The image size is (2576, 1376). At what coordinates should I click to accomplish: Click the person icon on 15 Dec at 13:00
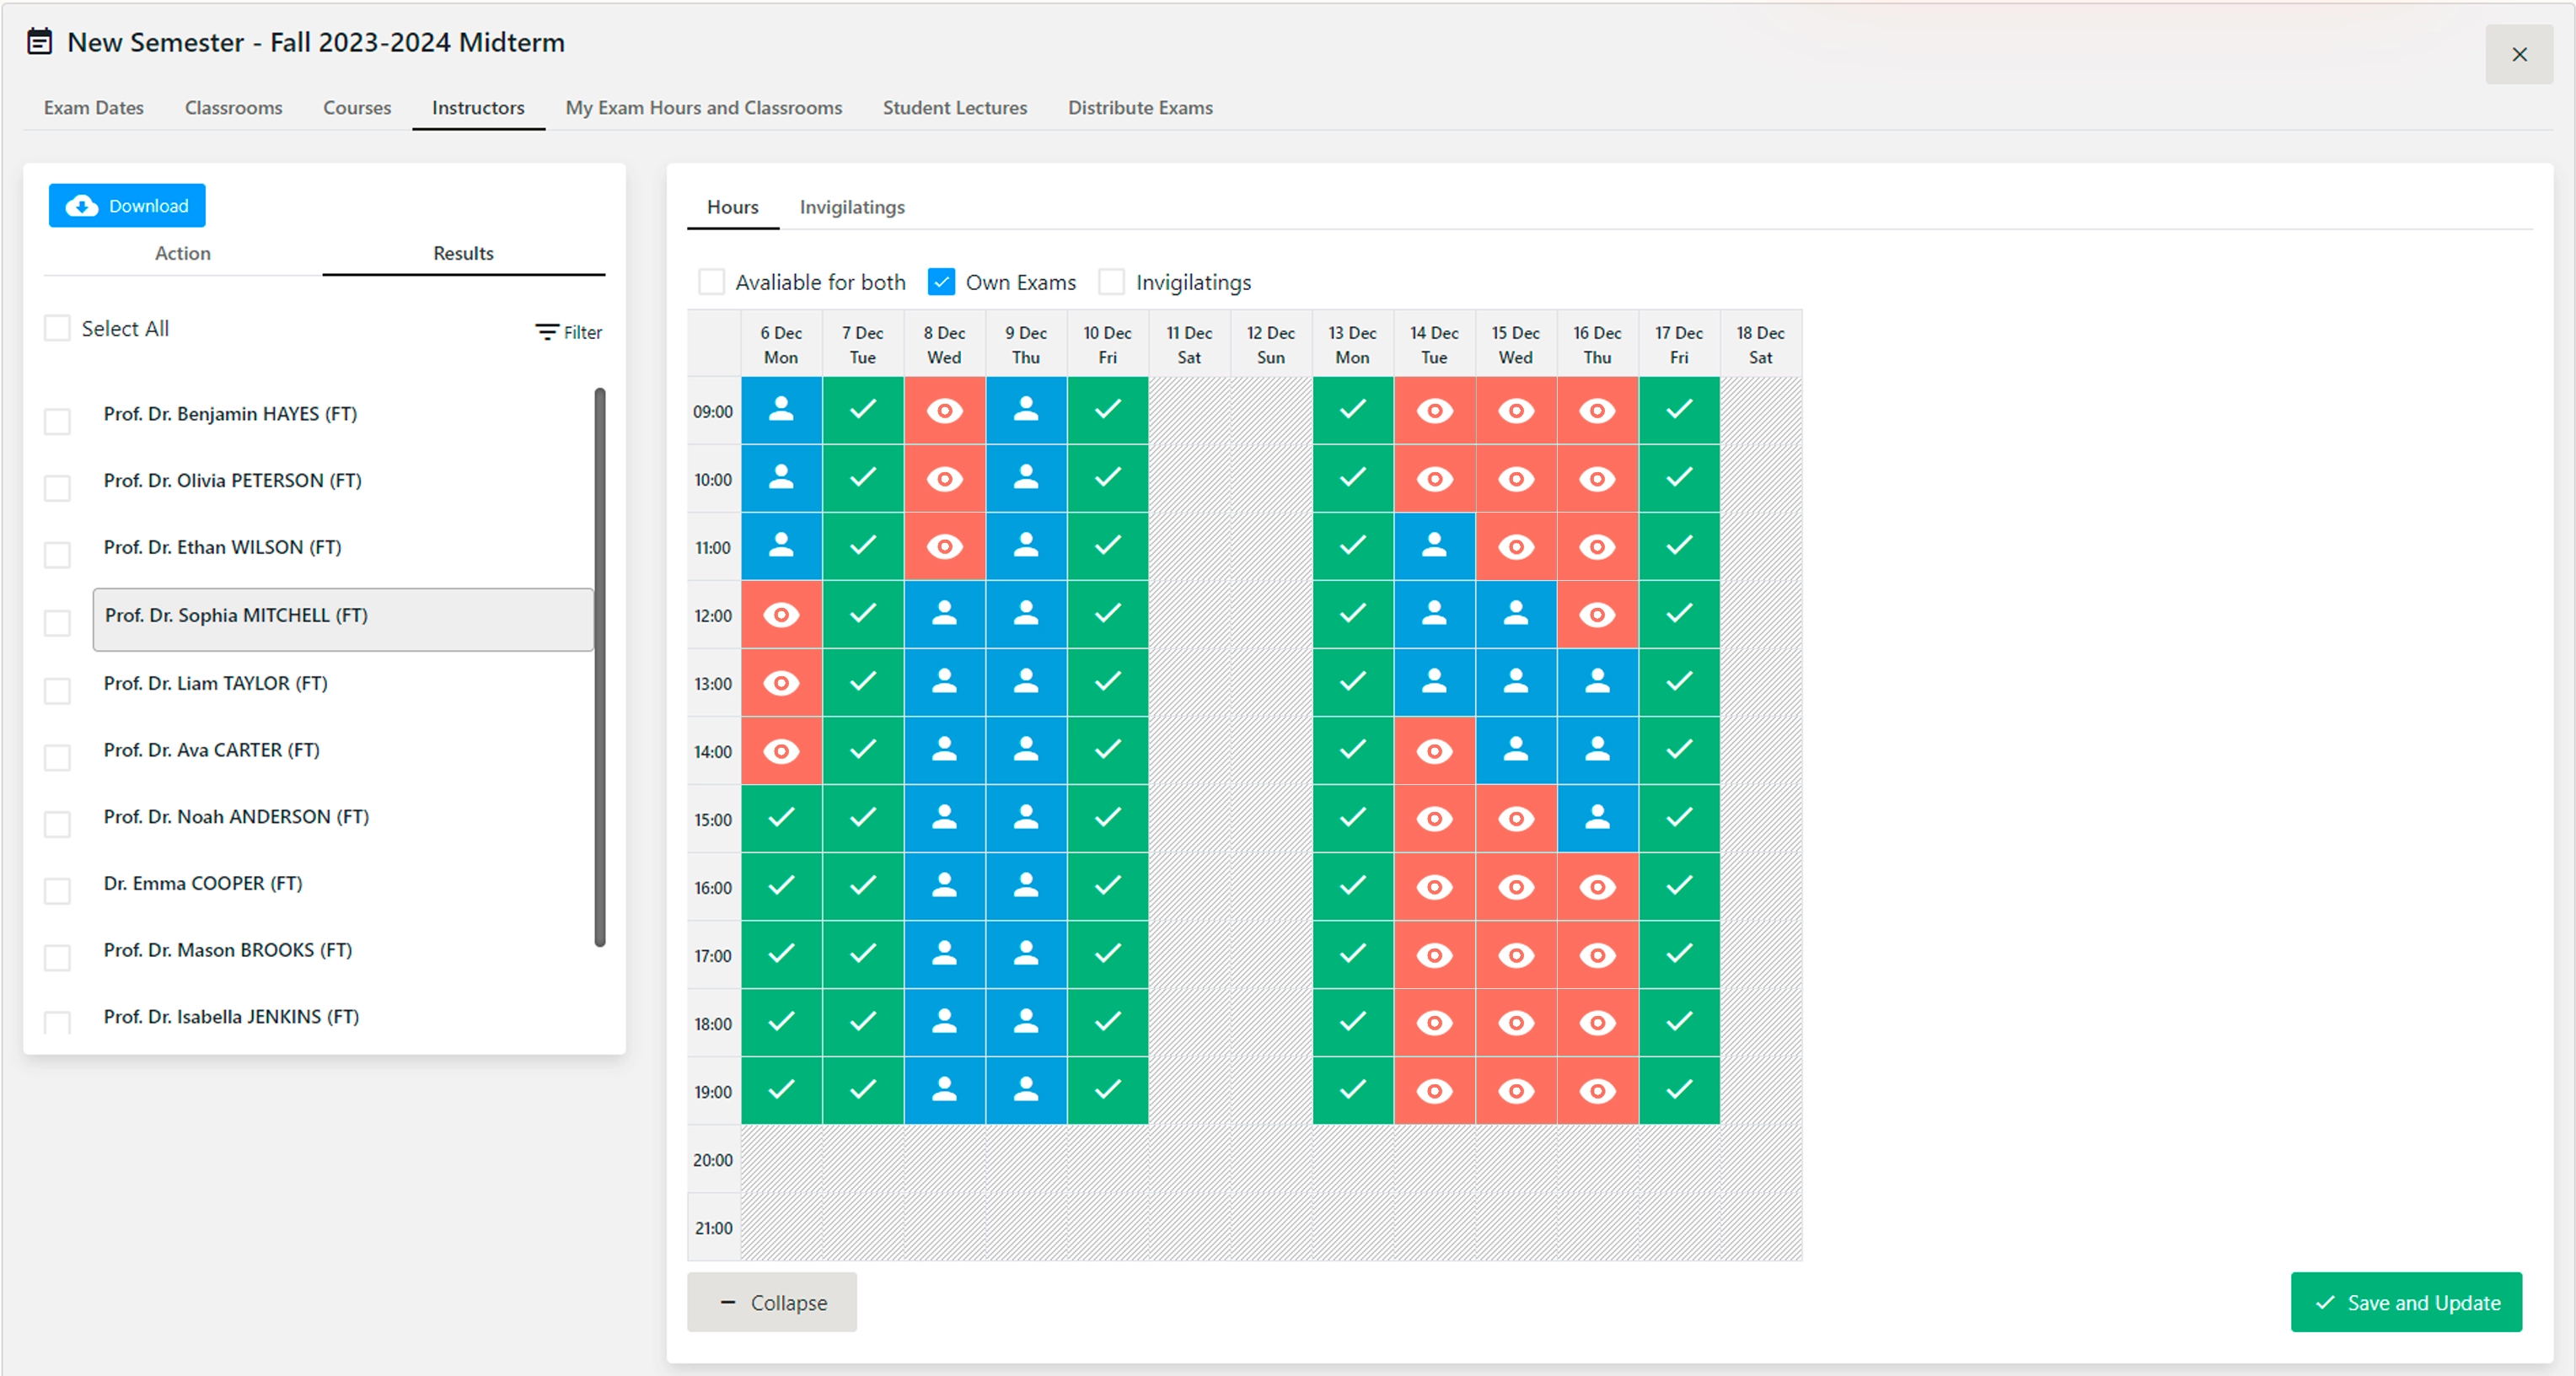tap(1515, 683)
